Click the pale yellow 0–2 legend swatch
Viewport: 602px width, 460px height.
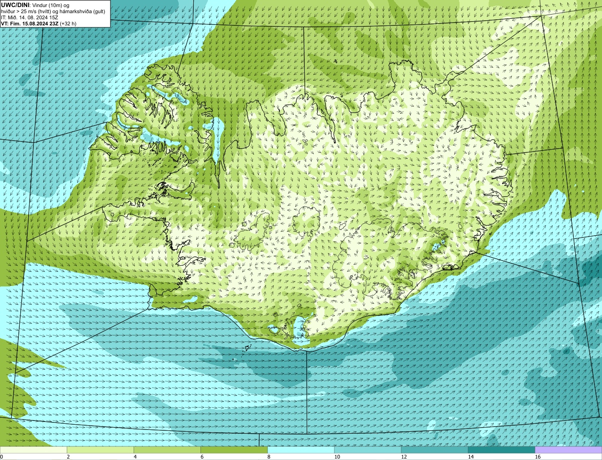pyautogui.click(x=33, y=450)
